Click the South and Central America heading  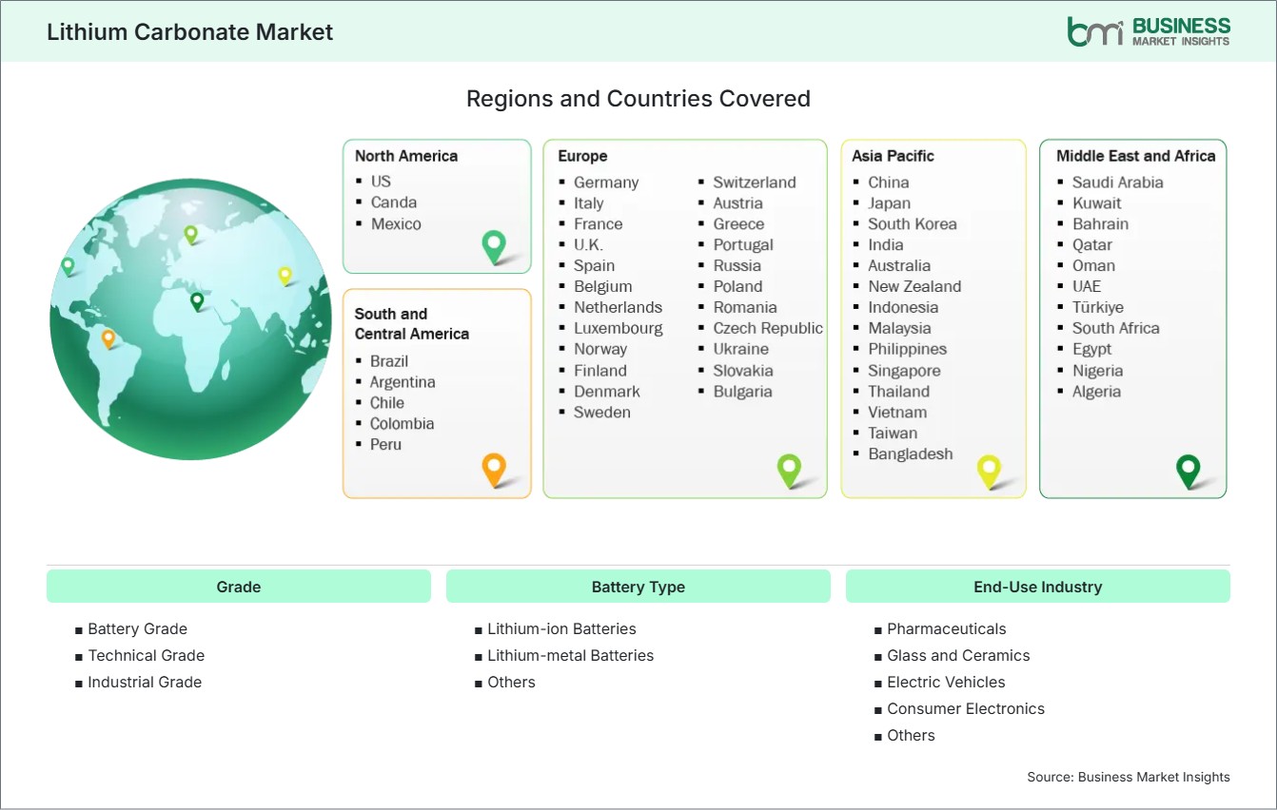point(412,323)
